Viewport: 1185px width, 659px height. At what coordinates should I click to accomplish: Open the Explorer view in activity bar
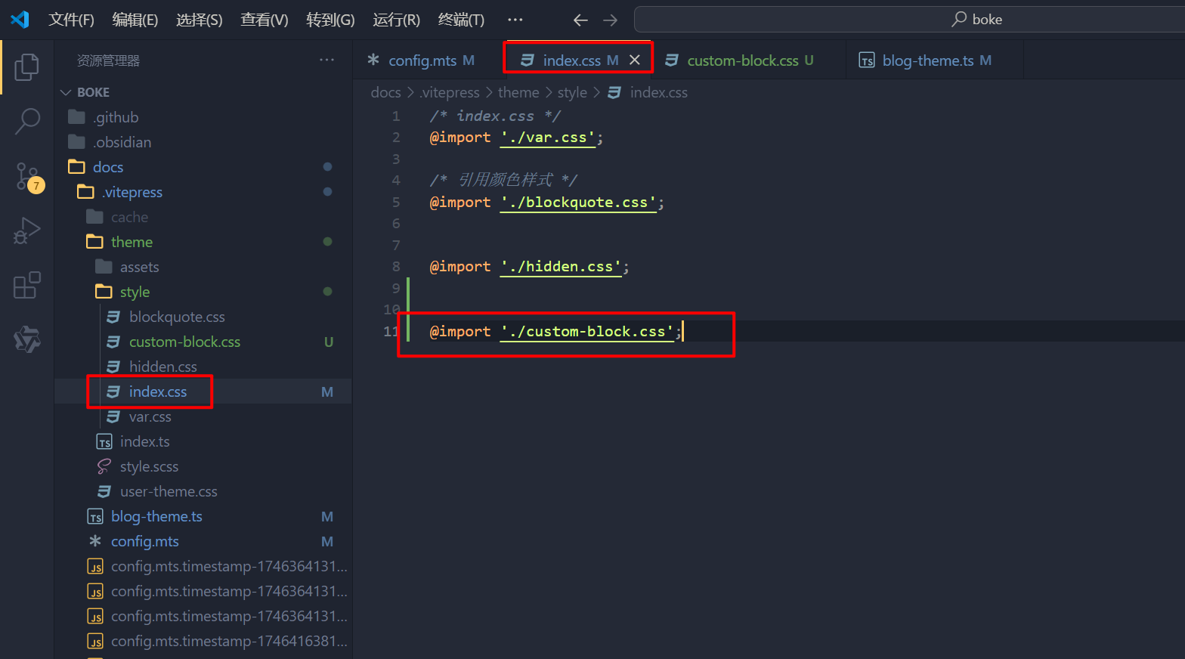[x=27, y=67]
